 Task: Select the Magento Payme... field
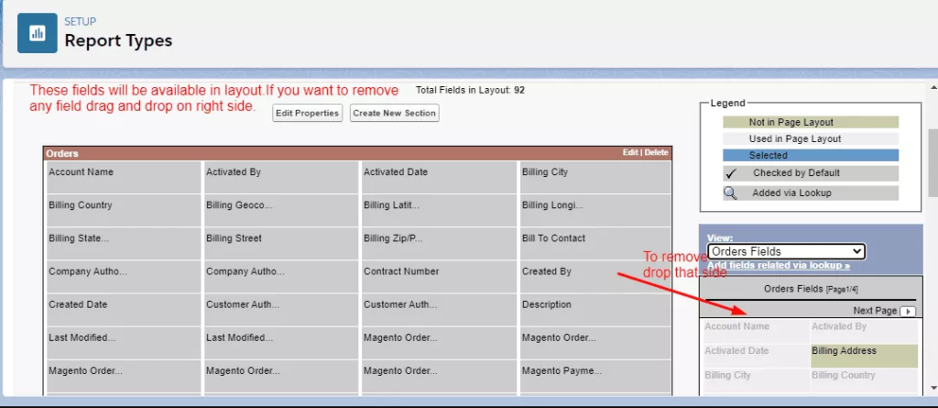click(595, 376)
